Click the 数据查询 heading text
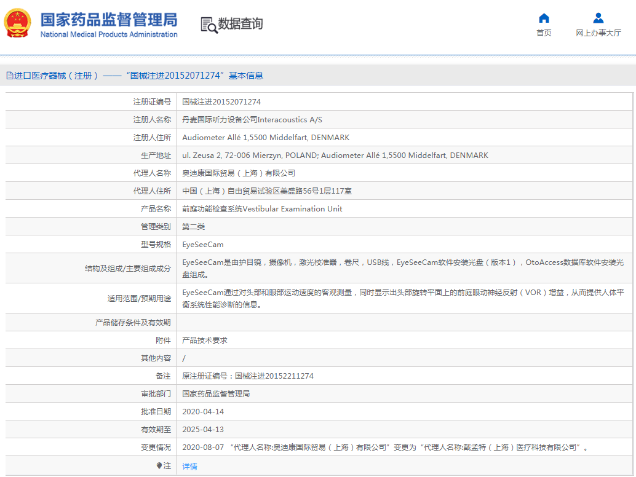 point(240,24)
